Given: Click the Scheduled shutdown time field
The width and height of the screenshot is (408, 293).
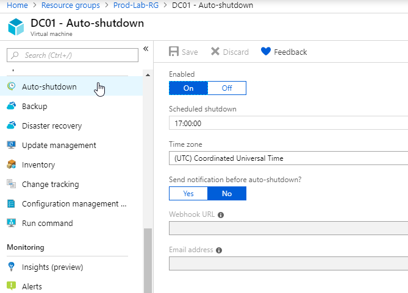Looking at the screenshot, I should (288, 123).
